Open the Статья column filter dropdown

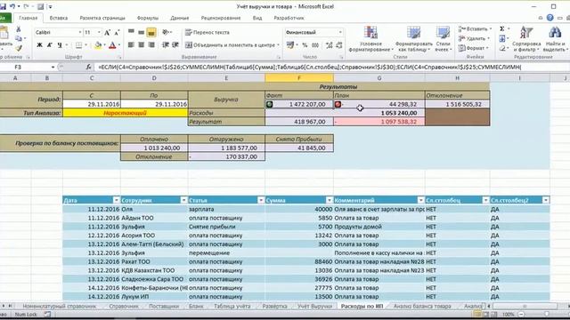click(x=261, y=200)
